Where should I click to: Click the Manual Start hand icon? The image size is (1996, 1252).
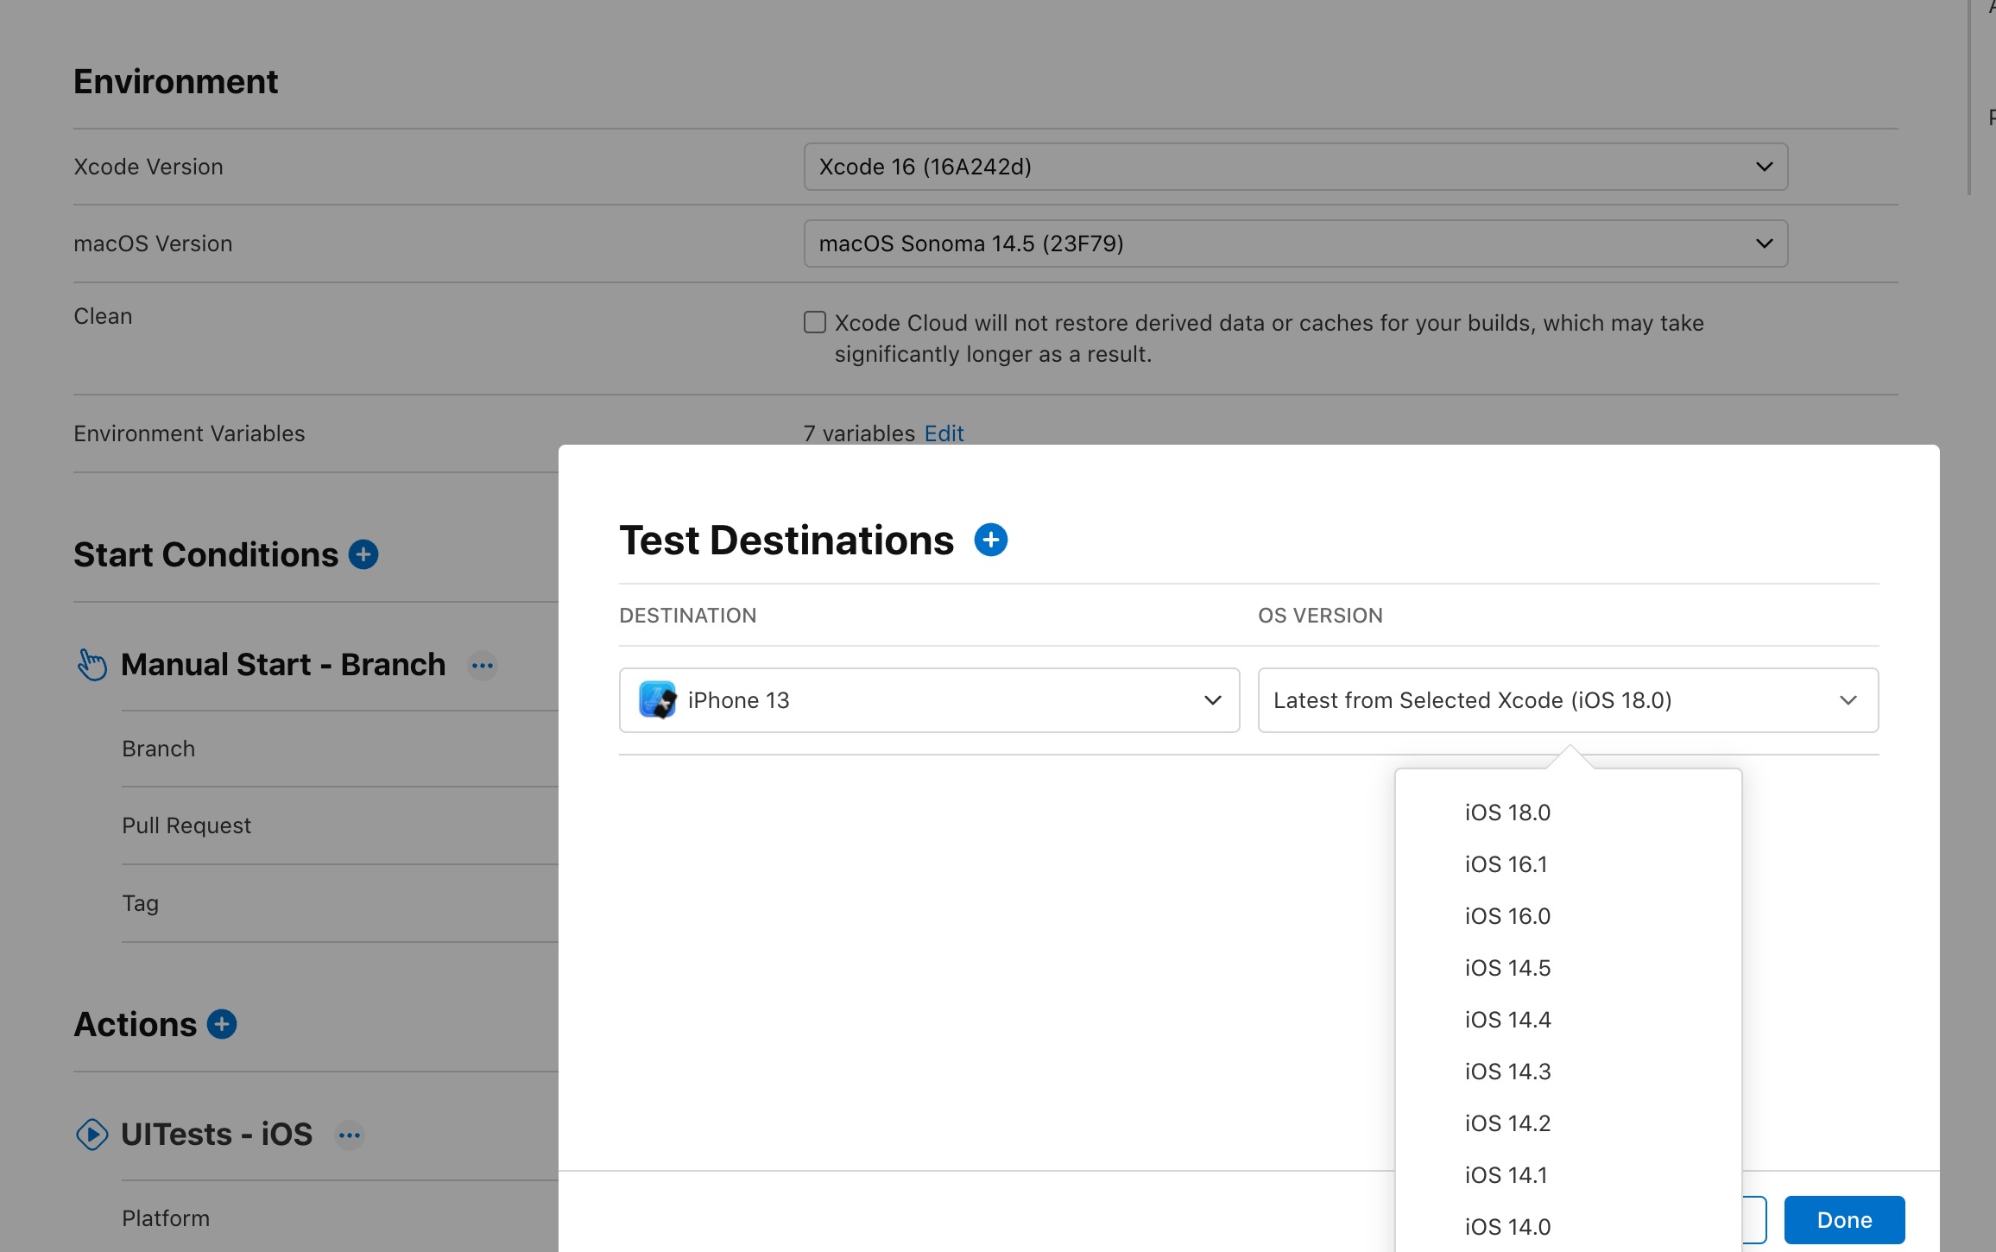point(92,665)
